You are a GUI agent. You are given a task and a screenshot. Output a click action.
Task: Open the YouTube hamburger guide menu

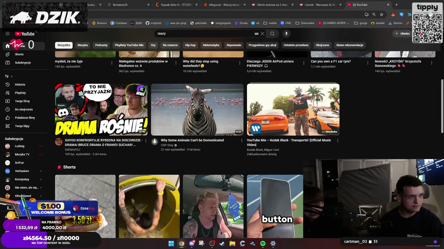pos(7,34)
